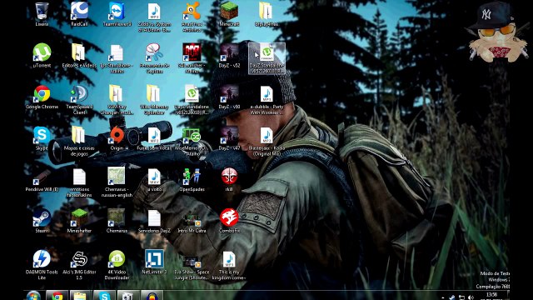Select the ComboFix icon
Image resolution: width=533 pixels, height=300 pixels.
pyautogui.click(x=229, y=221)
